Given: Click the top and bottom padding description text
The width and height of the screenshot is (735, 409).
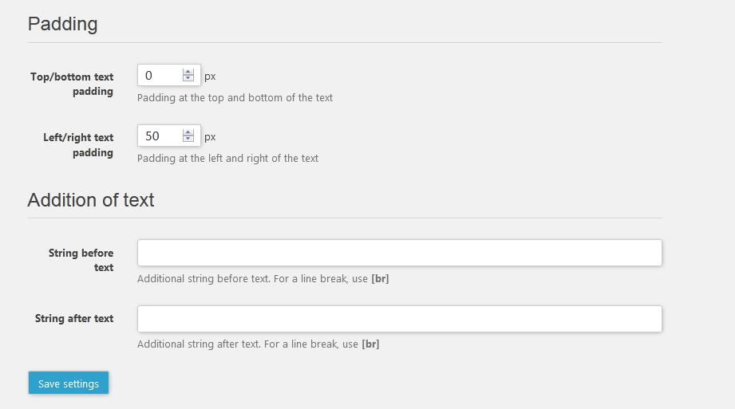Looking at the screenshot, I should (235, 98).
